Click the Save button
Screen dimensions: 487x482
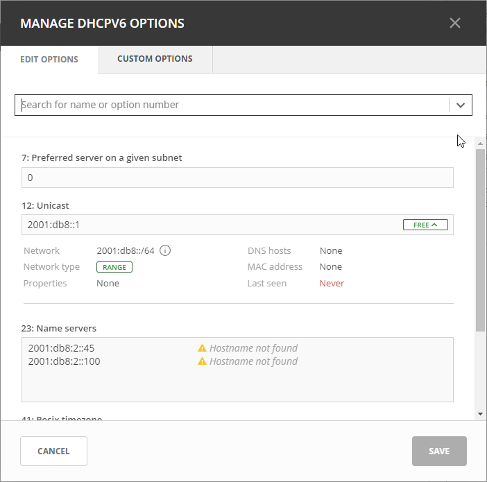439,451
